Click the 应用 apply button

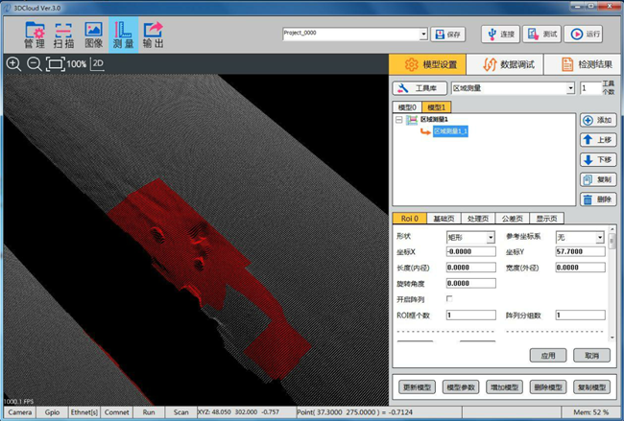[x=548, y=356]
